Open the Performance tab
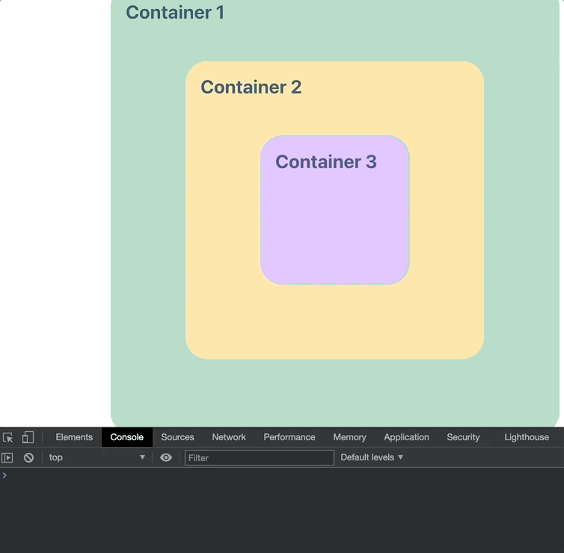The image size is (564, 553). (x=289, y=437)
